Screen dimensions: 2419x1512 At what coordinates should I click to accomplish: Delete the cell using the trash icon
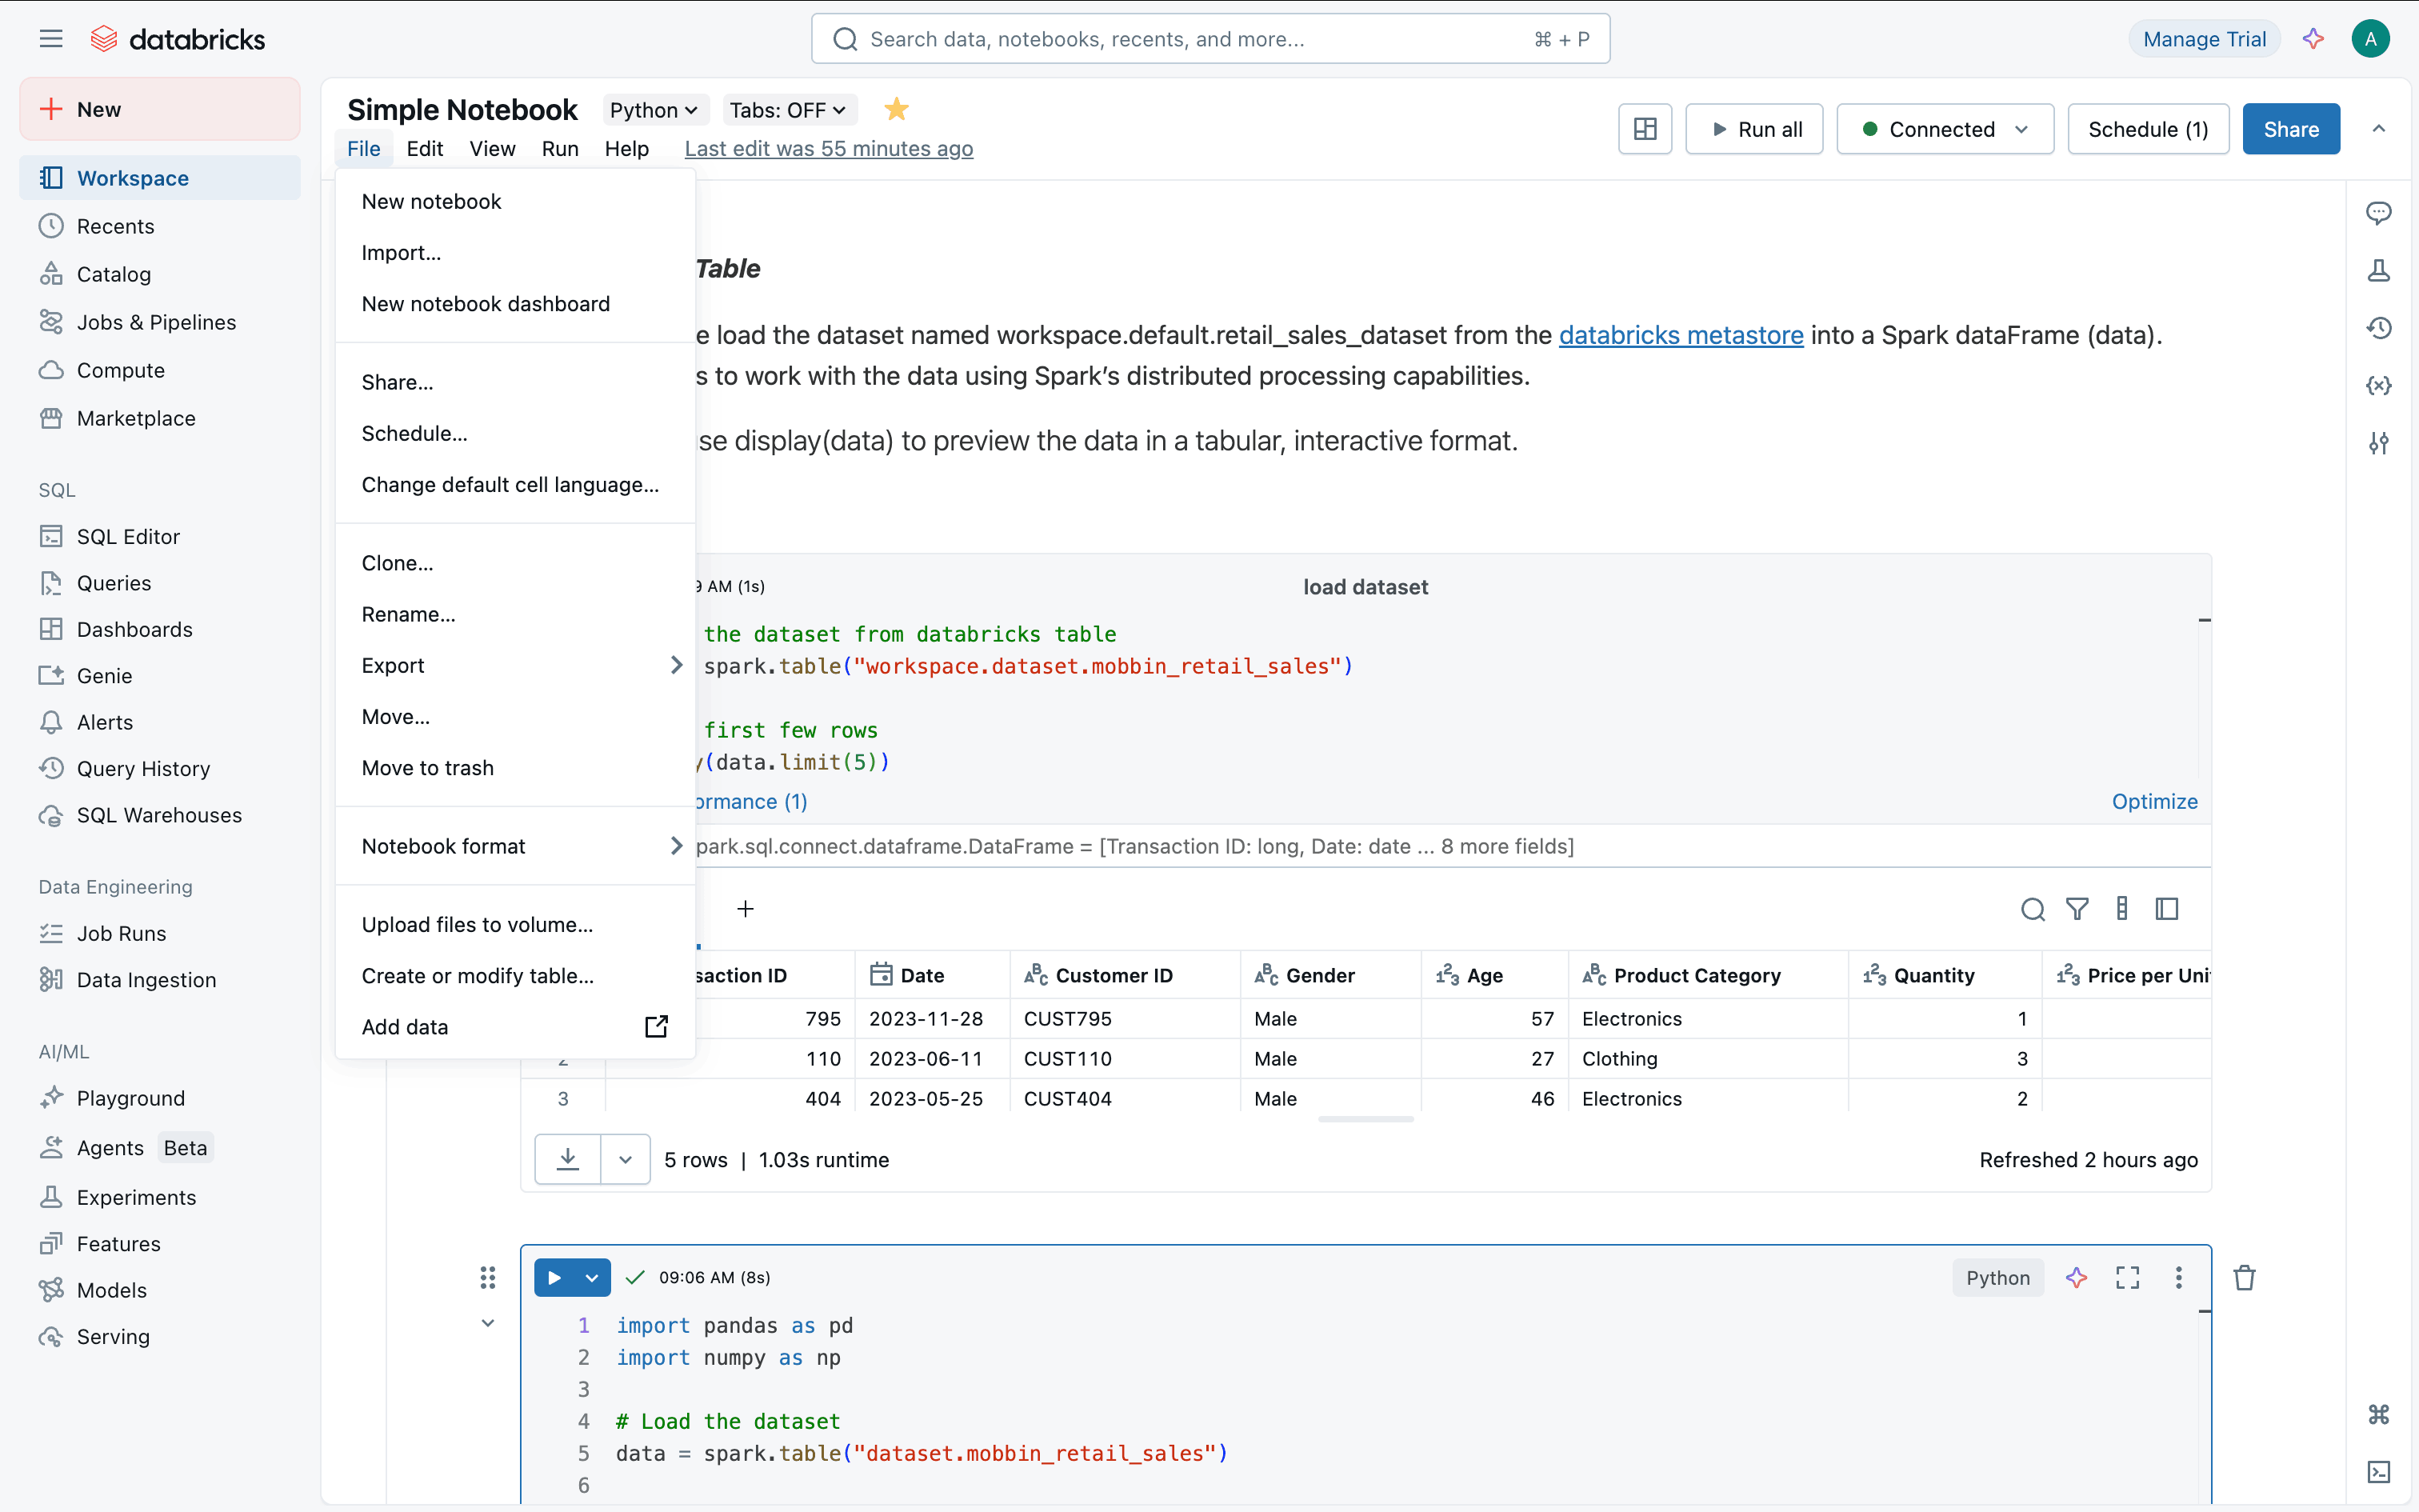[2244, 1277]
